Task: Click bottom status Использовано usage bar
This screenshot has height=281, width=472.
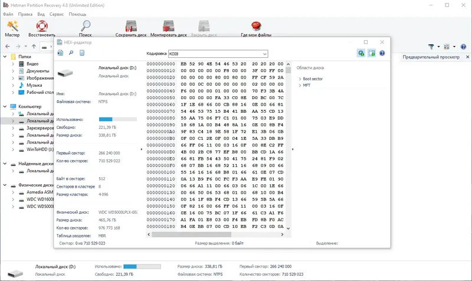Action: pyautogui.click(x=142, y=267)
